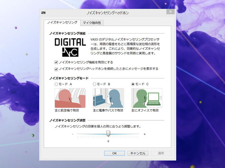
Task: Choose the モード B radio button
Action: pos(95,84)
